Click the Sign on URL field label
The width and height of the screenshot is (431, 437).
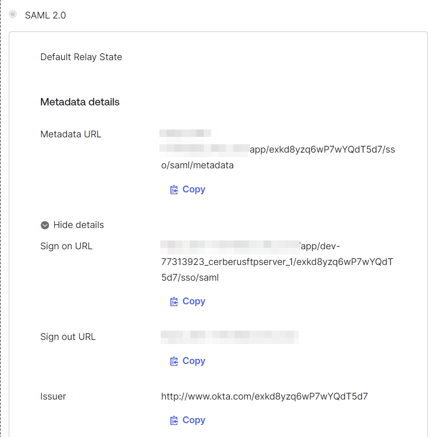click(x=66, y=246)
